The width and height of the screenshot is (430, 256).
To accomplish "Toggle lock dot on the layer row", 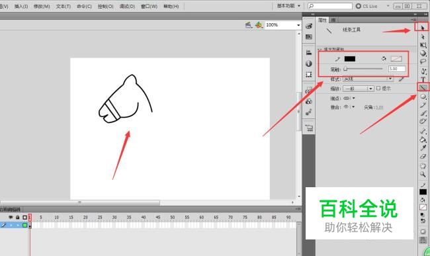I will [18, 226].
